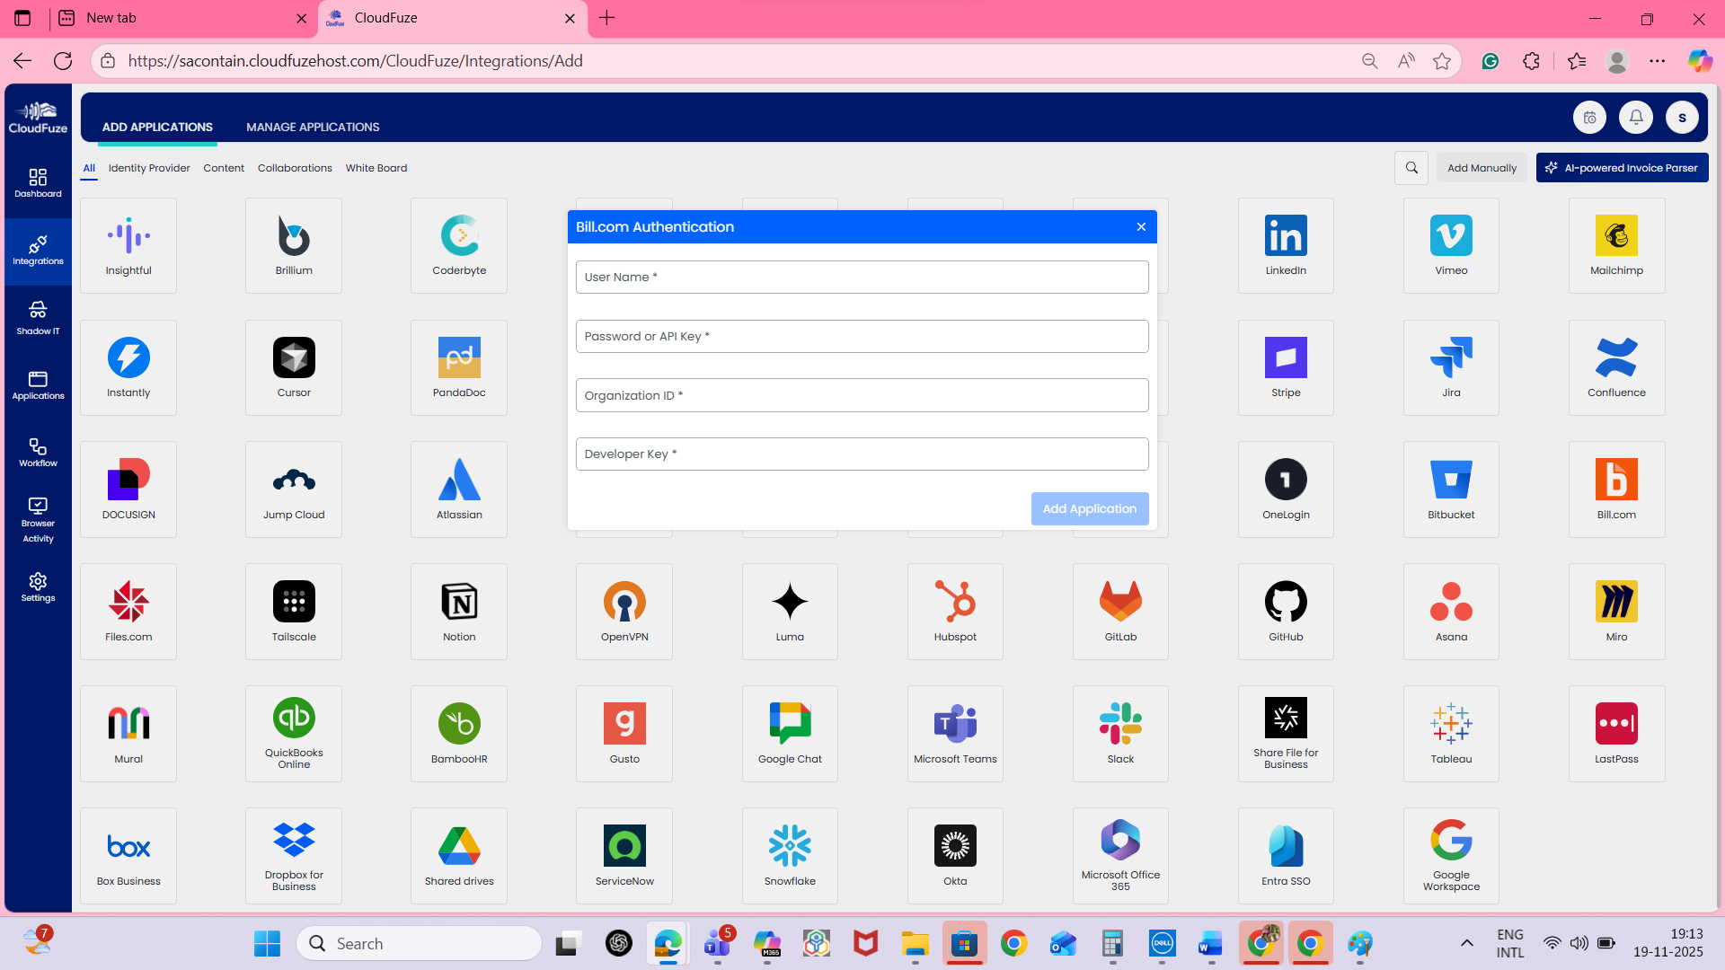Click the search icon near Add Manually

pyautogui.click(x=1411, y=168)
